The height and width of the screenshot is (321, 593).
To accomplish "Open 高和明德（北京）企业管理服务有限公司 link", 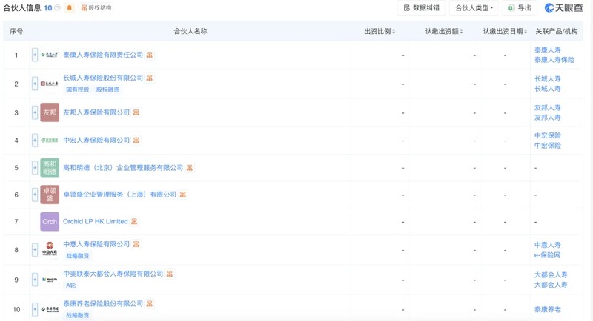I will tap(123, 167).
